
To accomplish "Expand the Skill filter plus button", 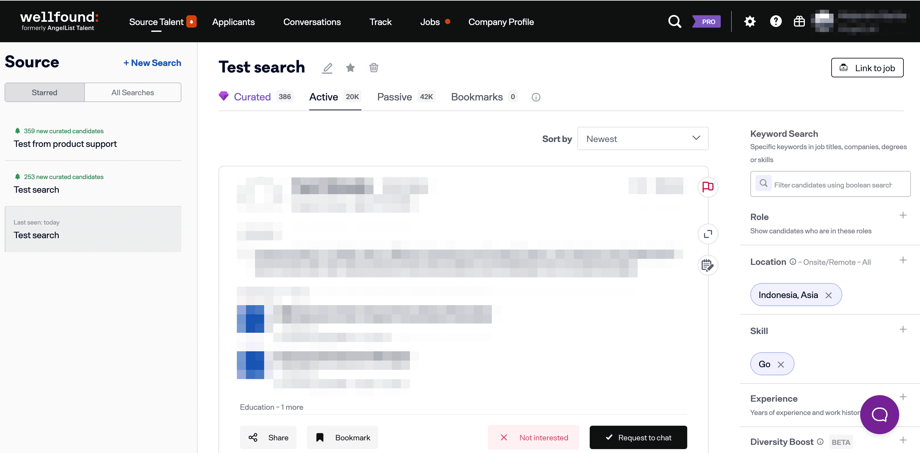I will [902, 329].
